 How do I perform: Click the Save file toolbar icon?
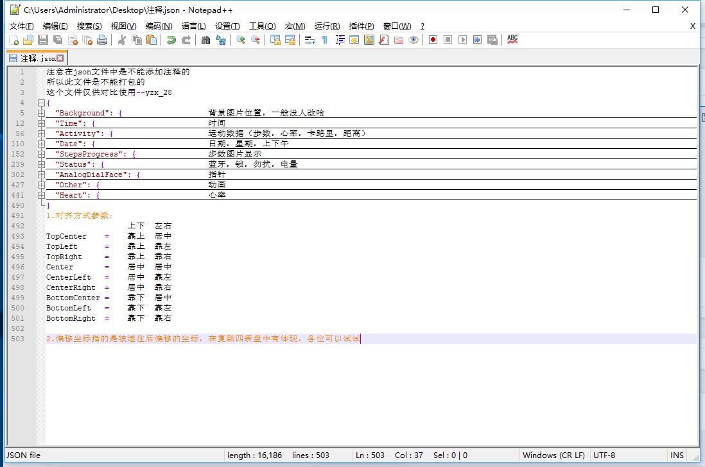43,40
